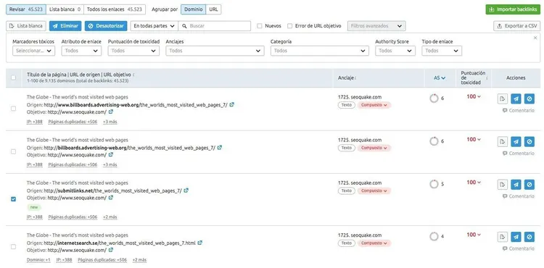Screen dimensions: 544x268
Task: Click the Buscar search field
Action: 214,26
